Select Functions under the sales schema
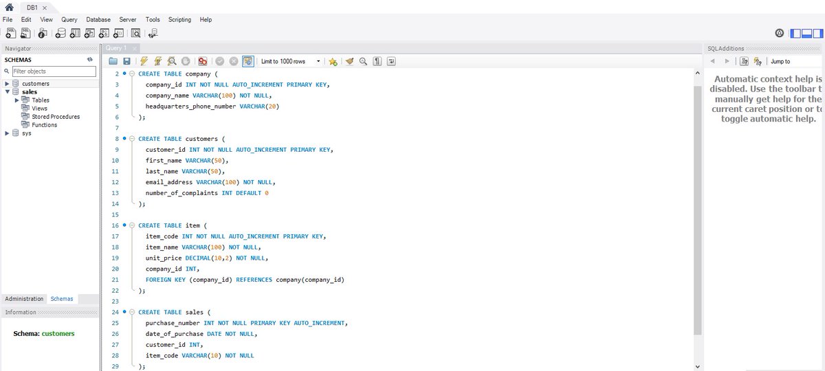The width and height of the screenshot is (825, 371). coord(45,125)
